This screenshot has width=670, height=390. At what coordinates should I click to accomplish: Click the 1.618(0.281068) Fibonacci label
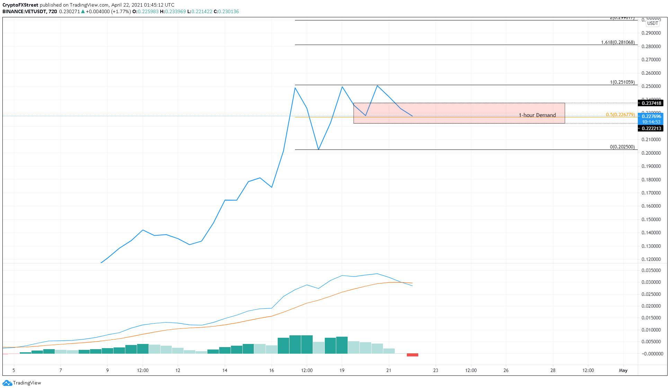[x=618, y=43]
